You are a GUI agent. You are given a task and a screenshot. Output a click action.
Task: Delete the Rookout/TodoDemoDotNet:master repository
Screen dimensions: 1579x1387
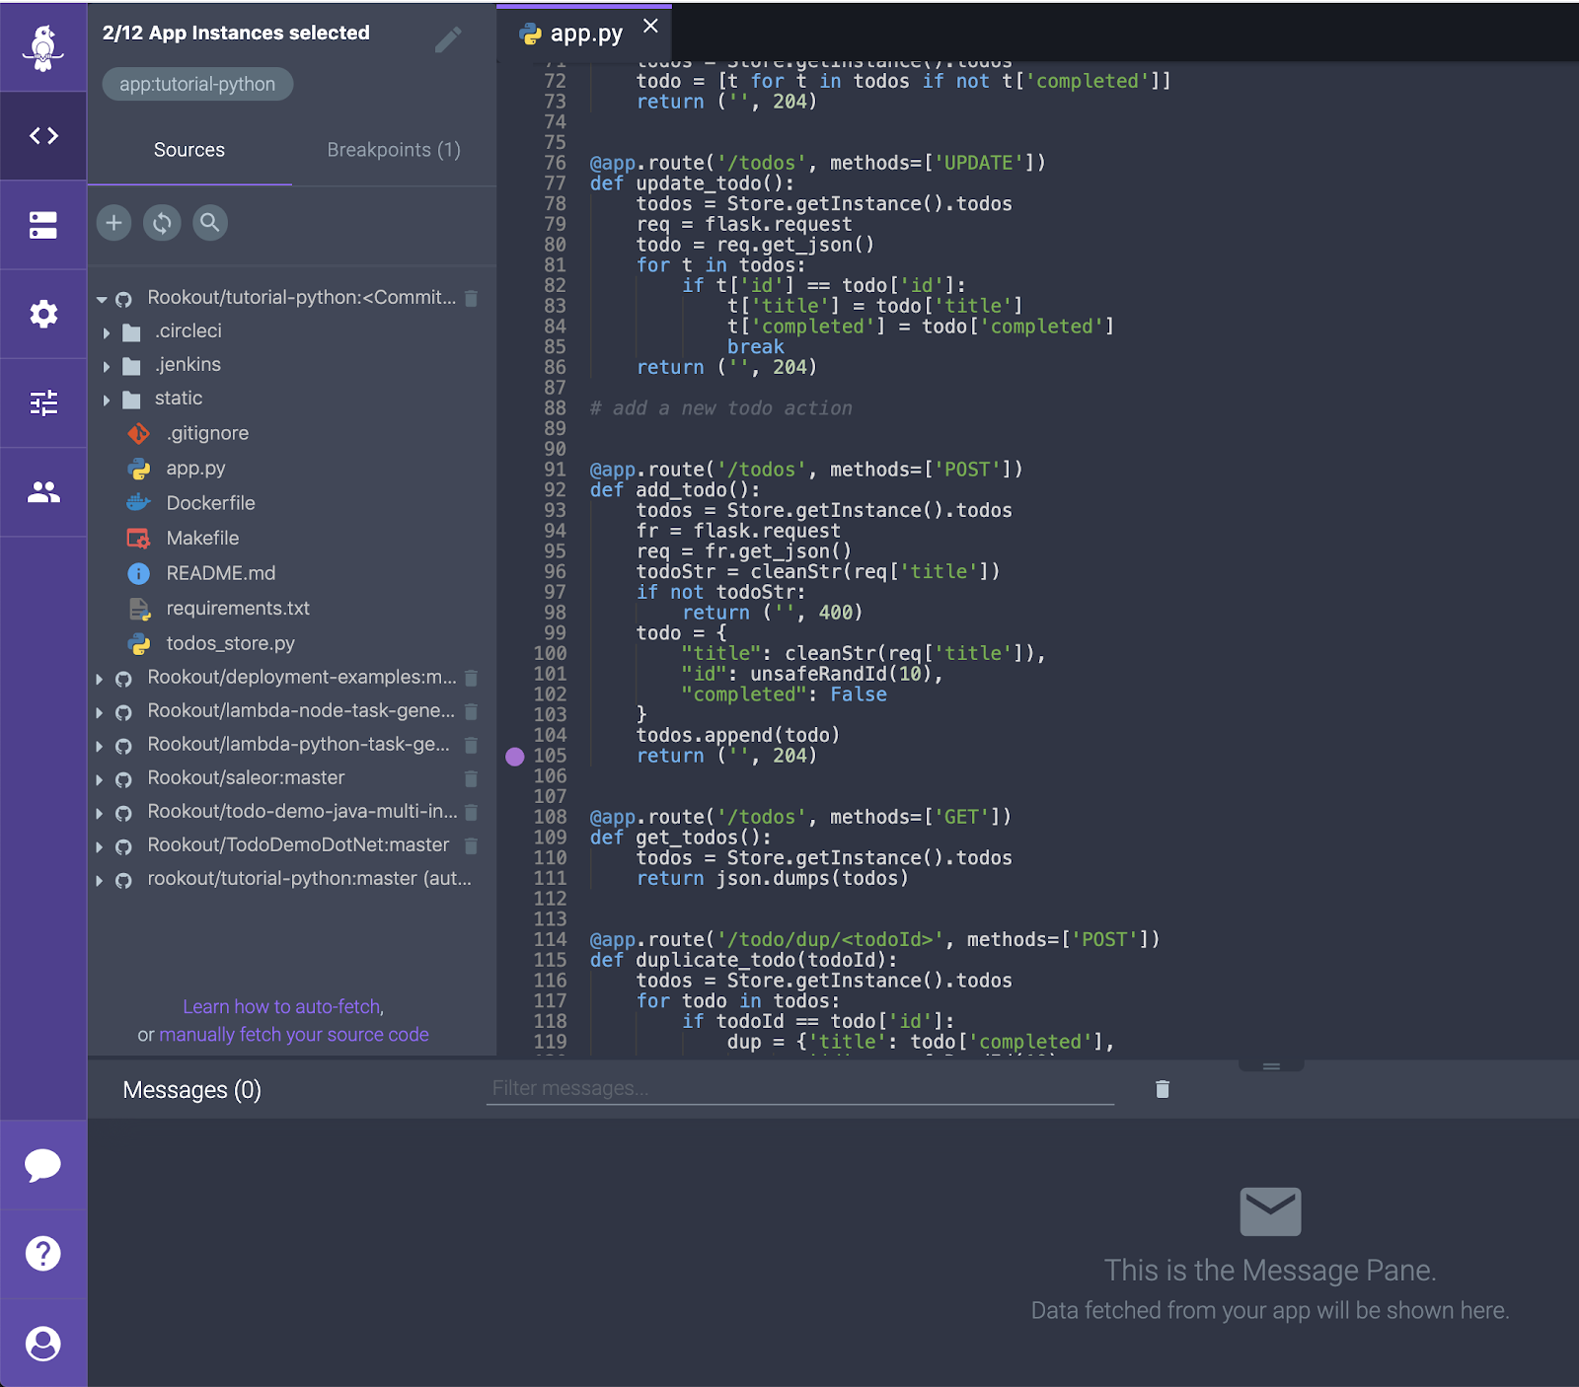(x=472, y=845)
